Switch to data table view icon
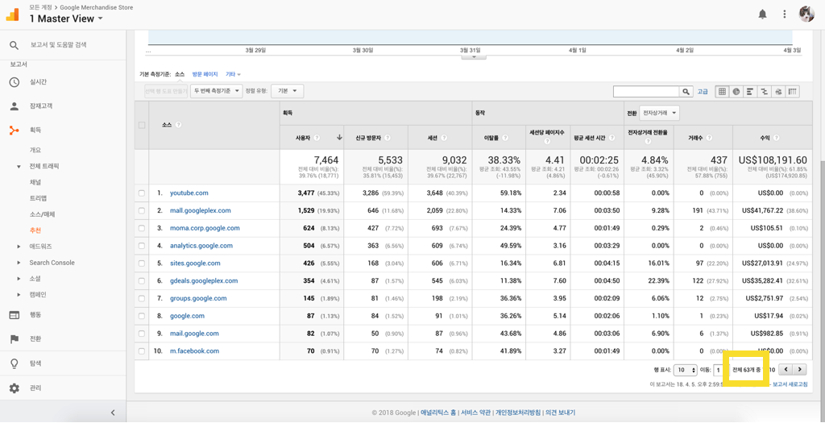Image resolution: width=825 pixels, height=423 pixels. pyautogui.click(x=721, y=92)
